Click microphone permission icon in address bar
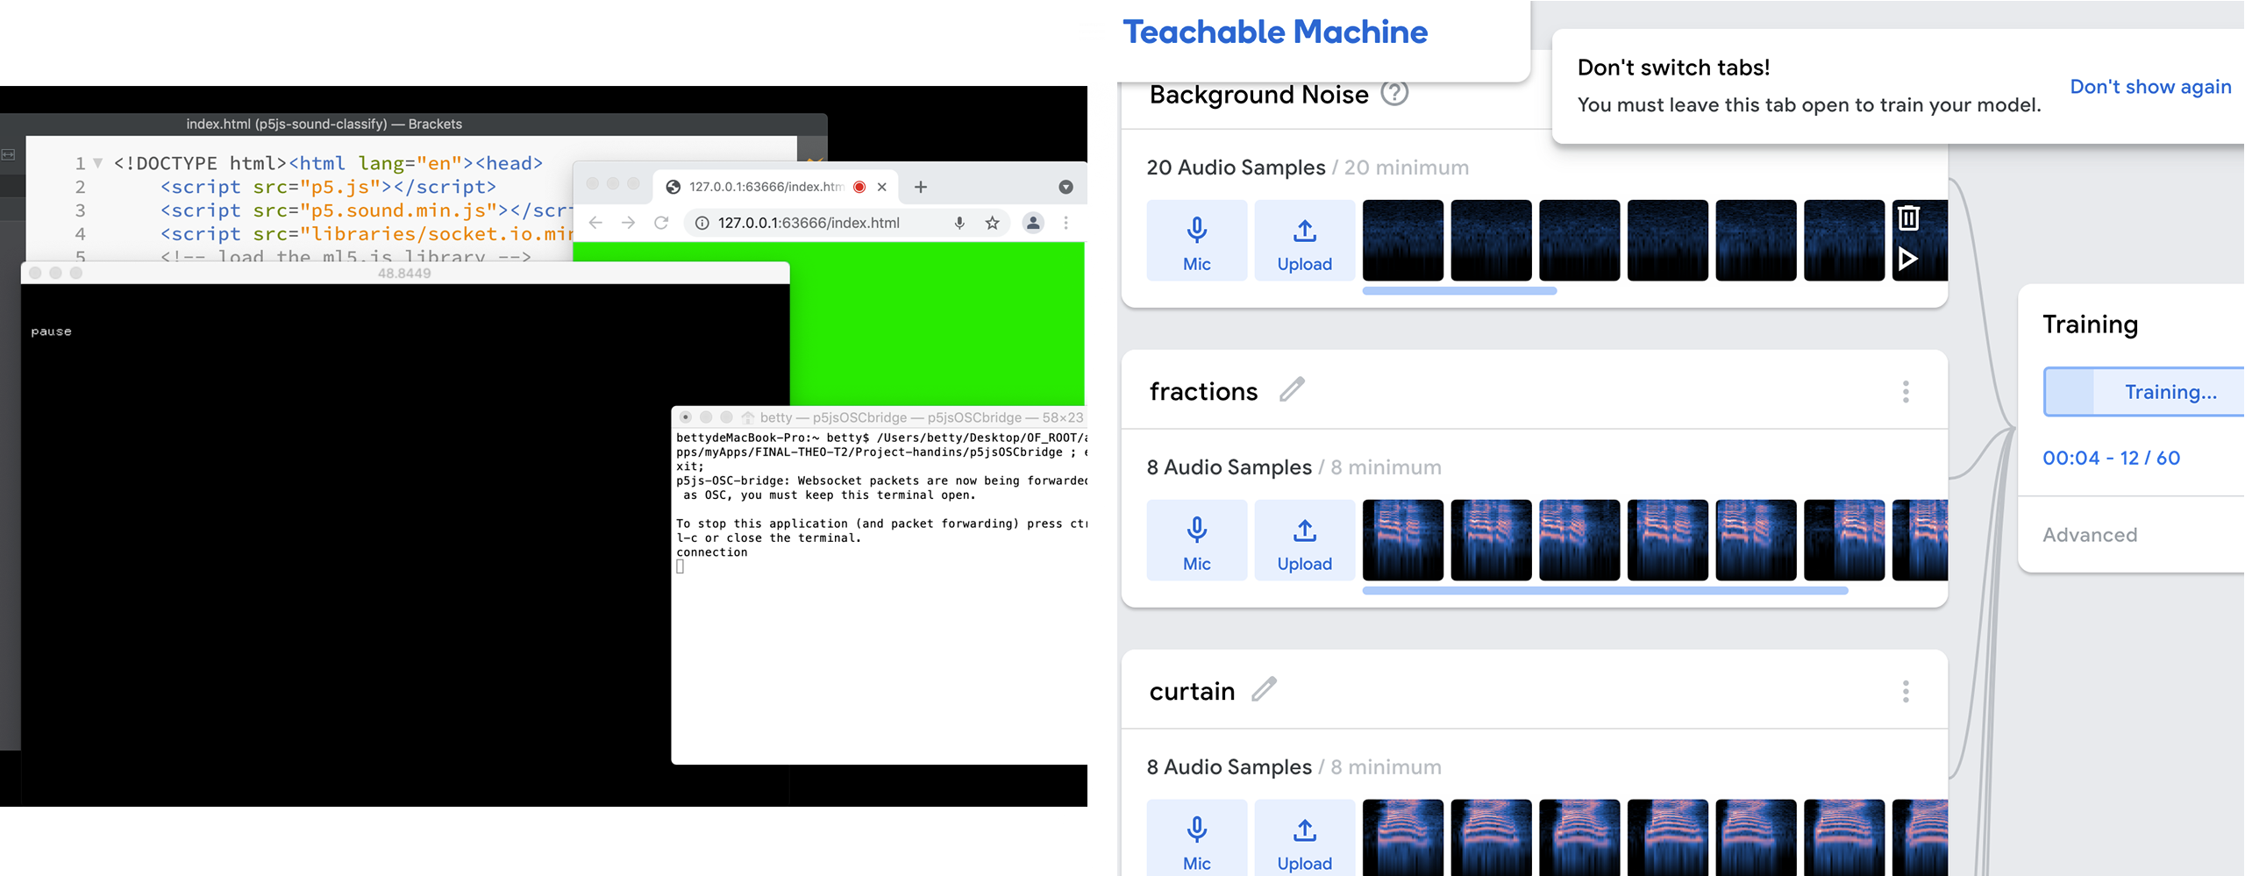 coord(959,223)
